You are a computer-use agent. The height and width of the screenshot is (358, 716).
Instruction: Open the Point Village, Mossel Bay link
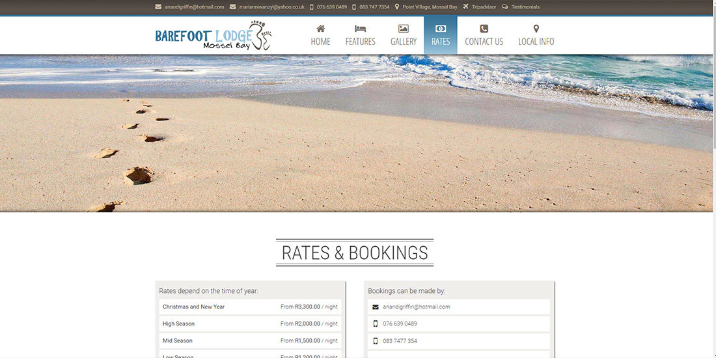point(431,7)
